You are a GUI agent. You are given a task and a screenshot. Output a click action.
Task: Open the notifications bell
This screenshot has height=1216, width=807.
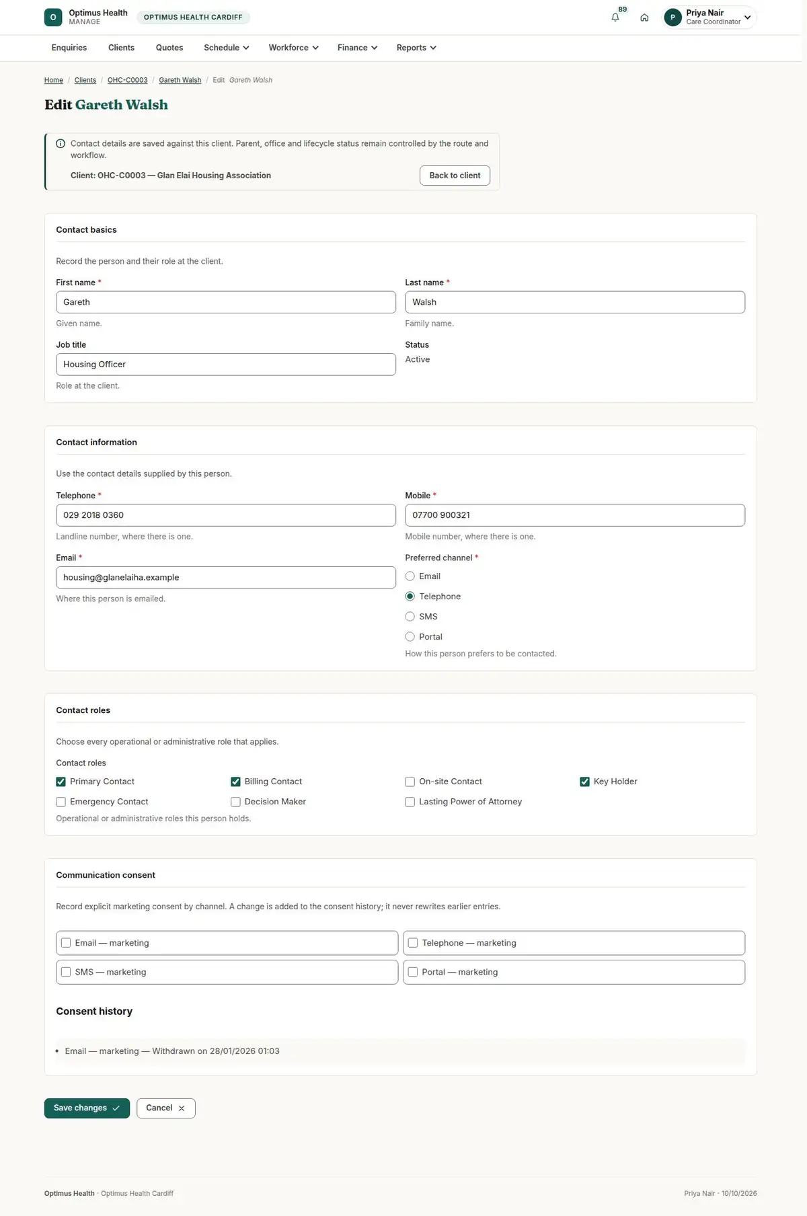615,17
